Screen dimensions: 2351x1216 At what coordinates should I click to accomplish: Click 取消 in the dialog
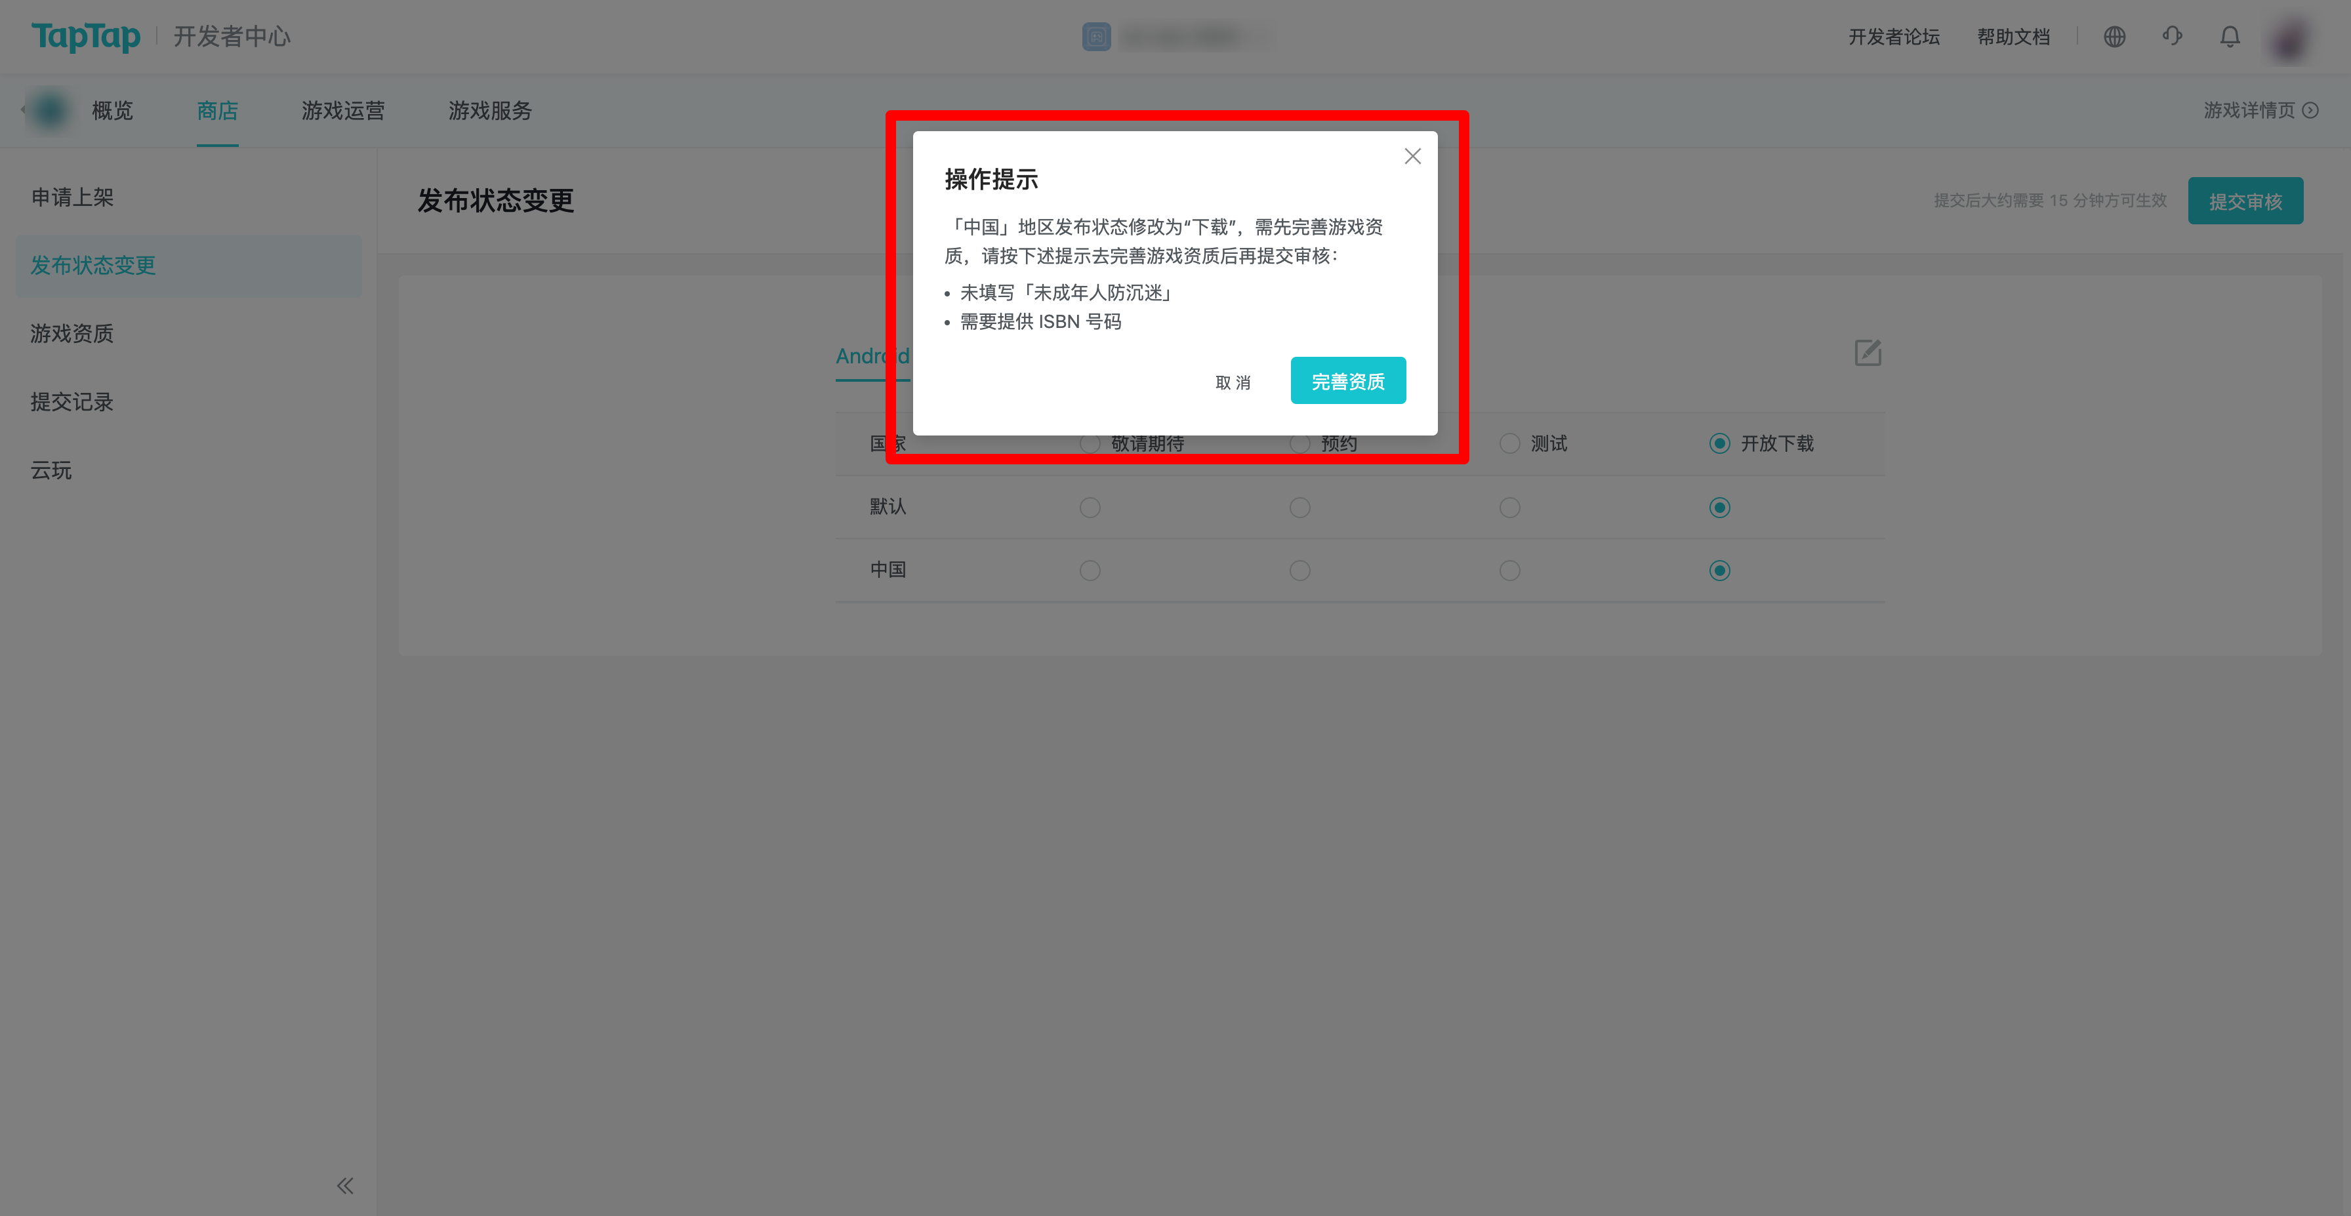coord(1232,382)
